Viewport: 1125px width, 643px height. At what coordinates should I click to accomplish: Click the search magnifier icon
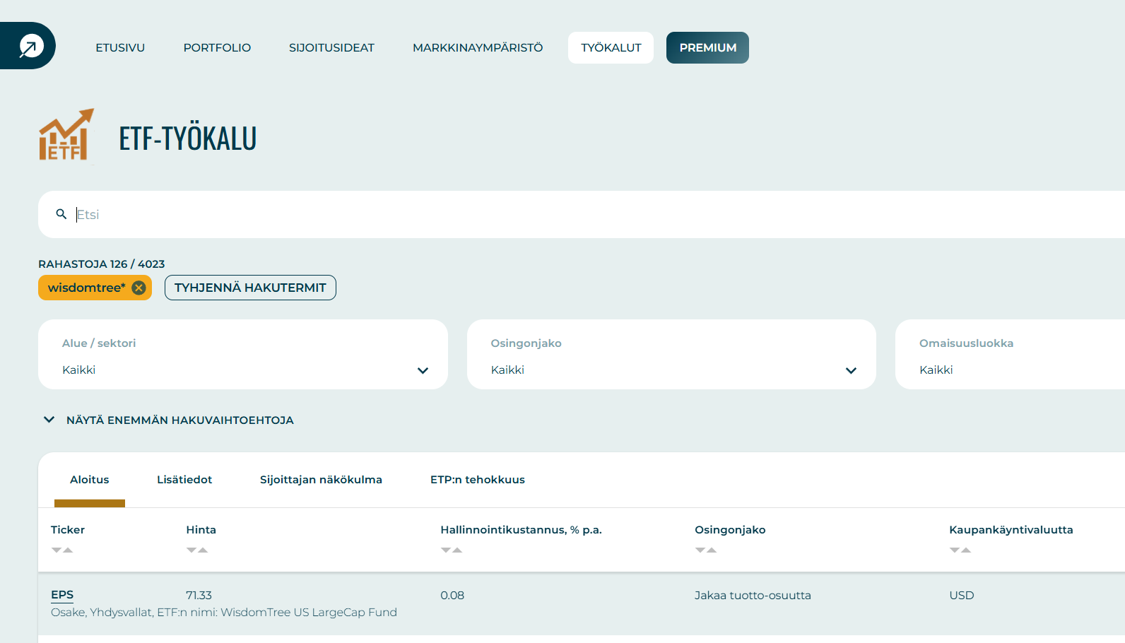(61, 214)
